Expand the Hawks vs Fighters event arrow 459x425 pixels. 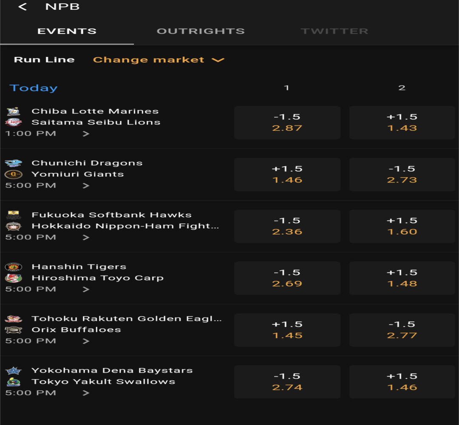[x=86, y=238]
